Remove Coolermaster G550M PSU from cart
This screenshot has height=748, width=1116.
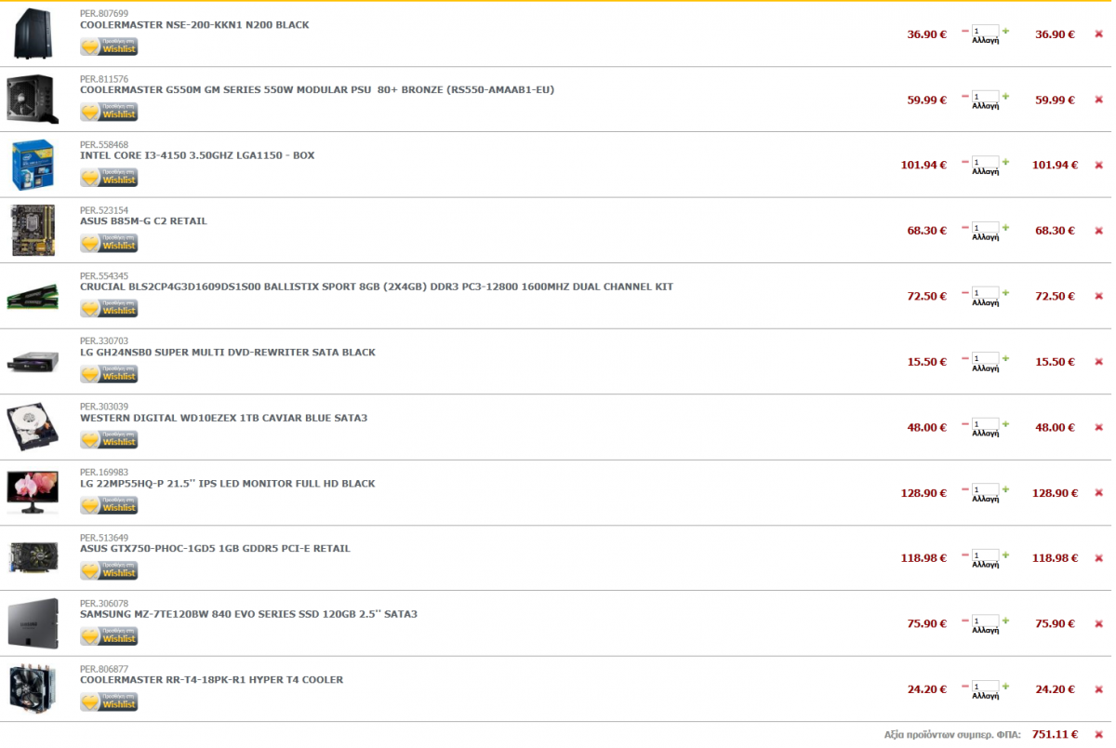(x=1098, y=100)
